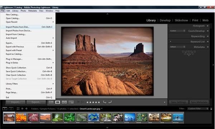Rotate photo right using toolbar arrow
Viewport: 215px width, 129px height.
pyautogui.click(x=110, y=102)
